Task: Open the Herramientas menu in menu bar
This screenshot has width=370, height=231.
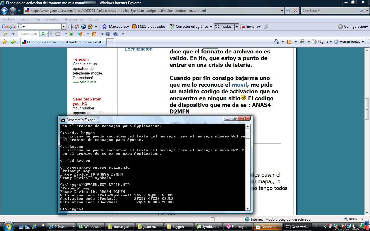Action: point(73,19)
